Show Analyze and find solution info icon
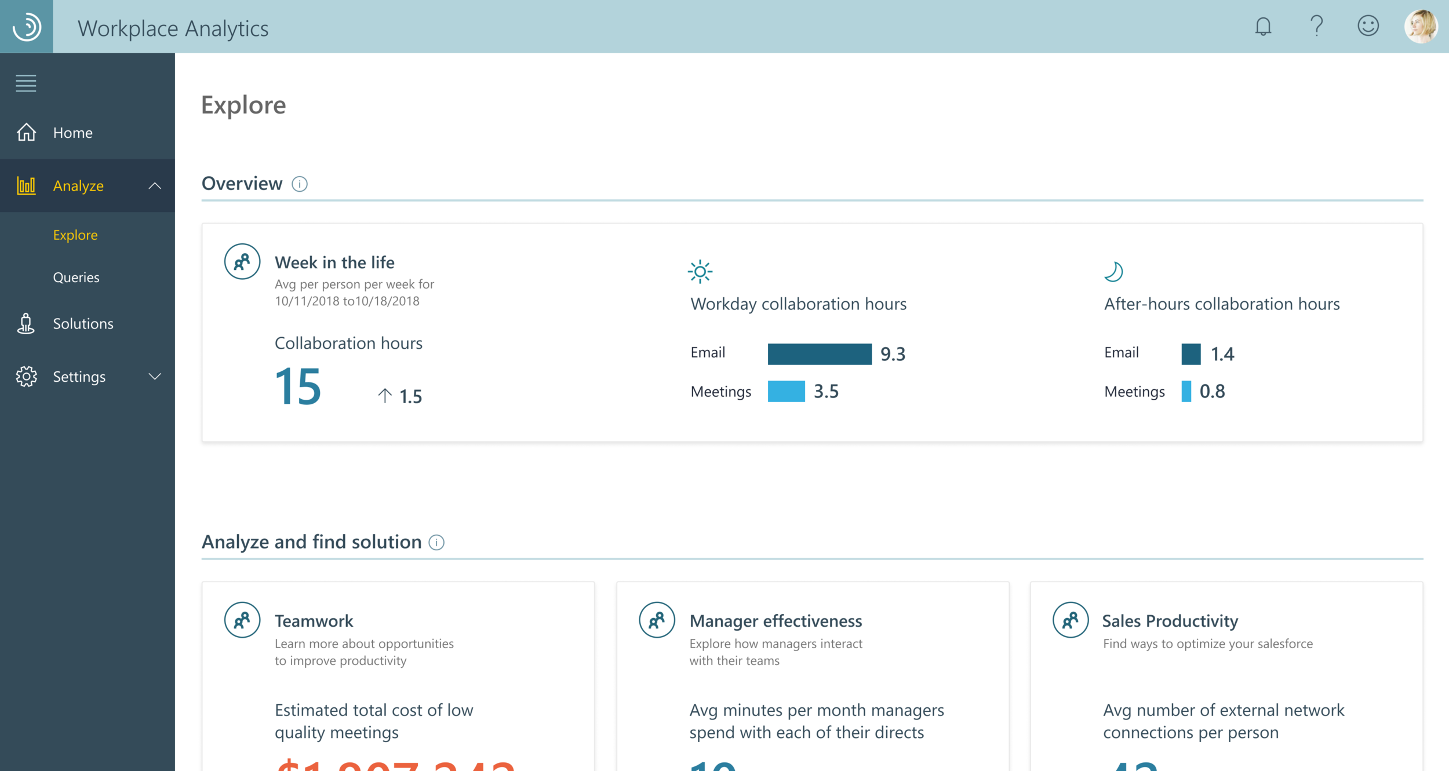This screenshot has height=771, width=1449. 436,543
